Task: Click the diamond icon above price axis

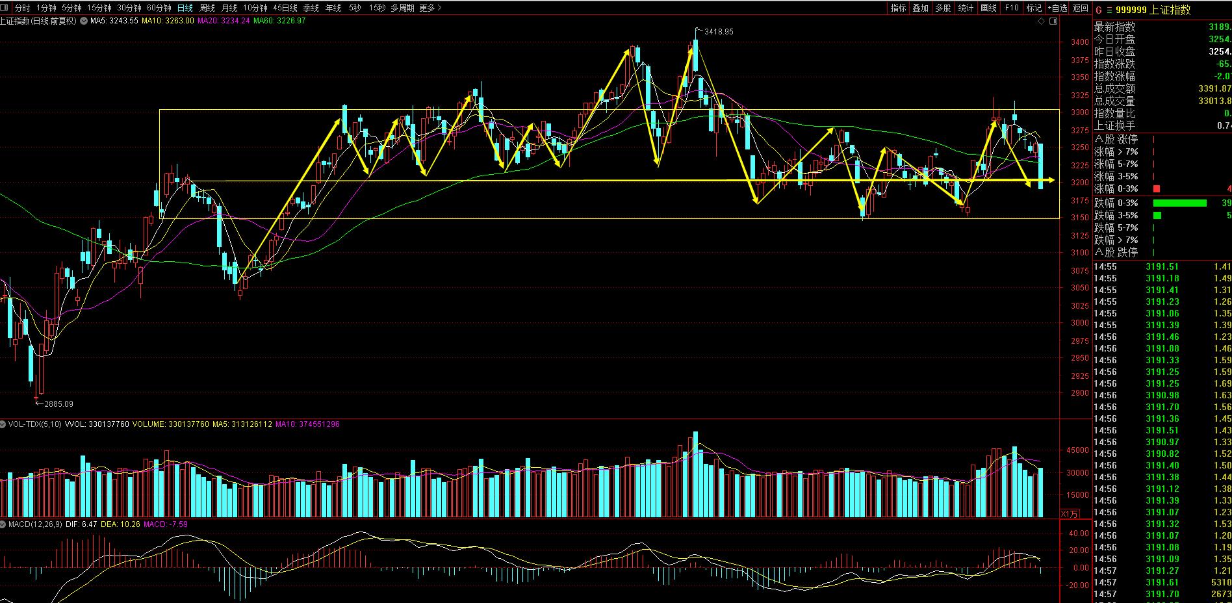Action: coord(1042,21)
